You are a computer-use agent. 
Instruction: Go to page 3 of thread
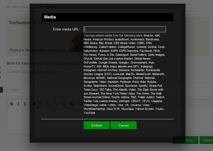pyautogui.click(x=7, y=90)
